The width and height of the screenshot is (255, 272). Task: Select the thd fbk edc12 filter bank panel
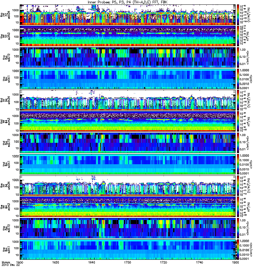(x=128, y=143)
